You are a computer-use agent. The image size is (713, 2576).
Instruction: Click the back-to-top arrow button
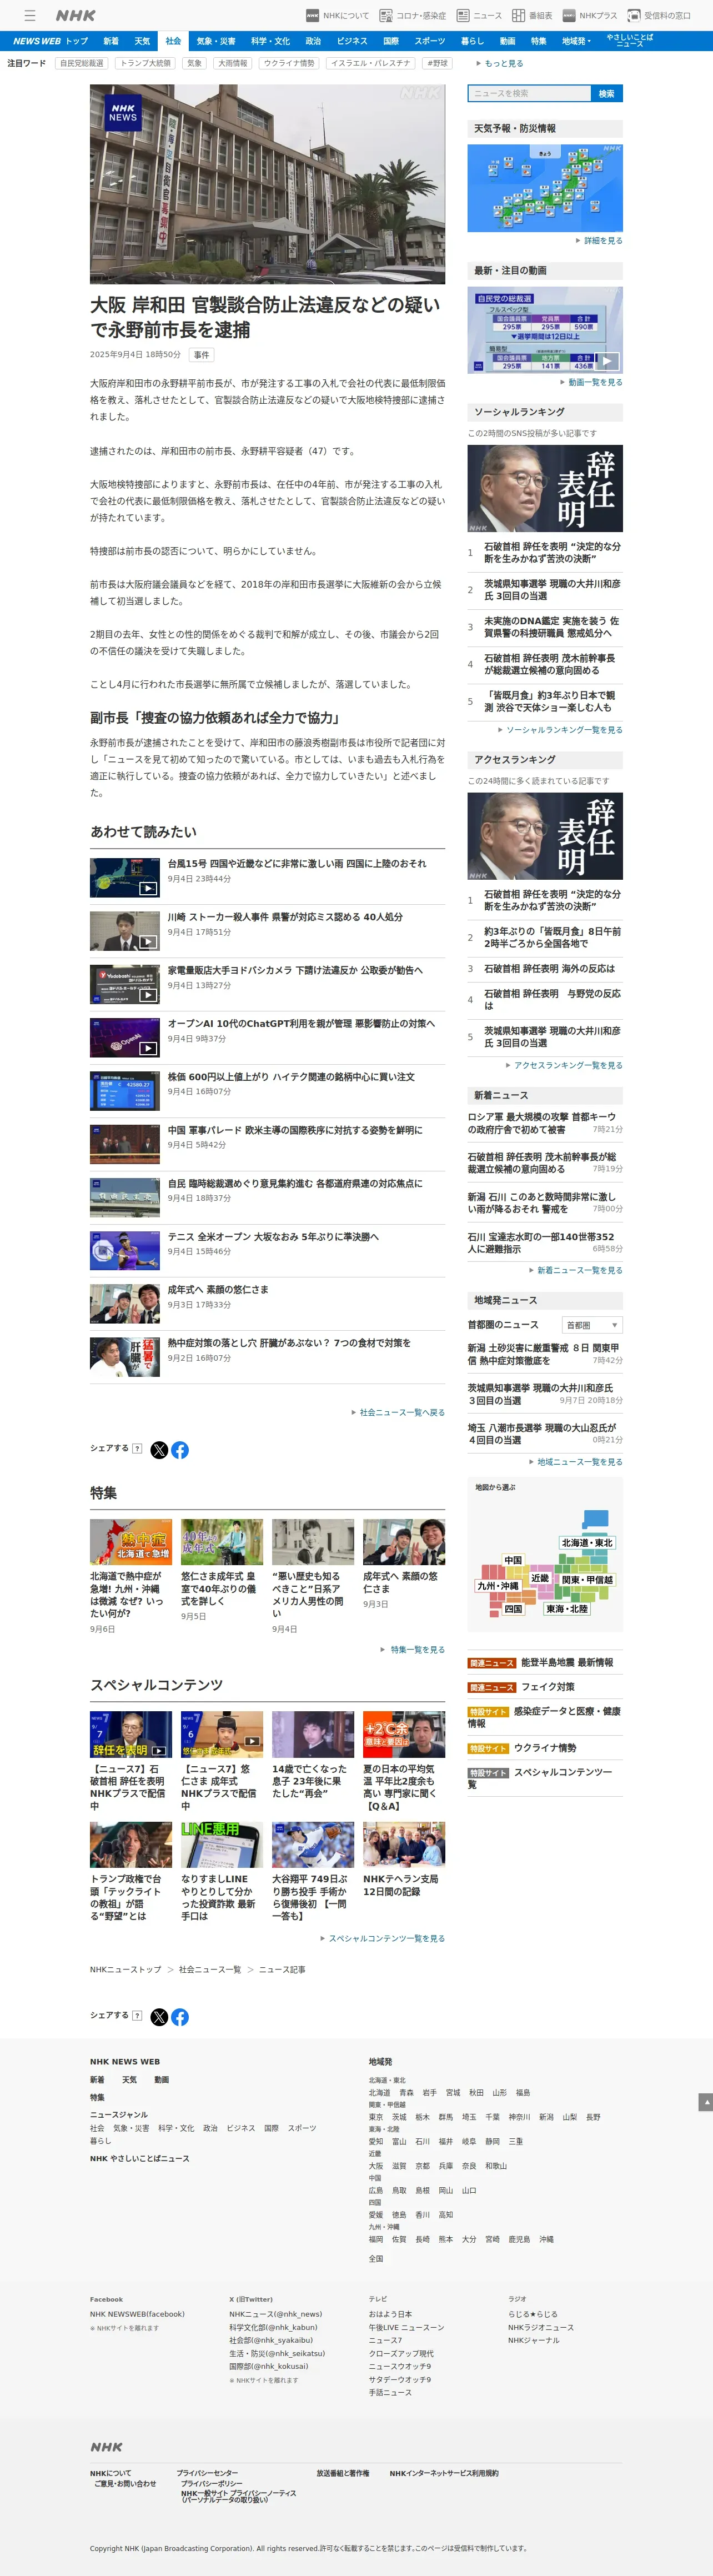pos(705,2102)
